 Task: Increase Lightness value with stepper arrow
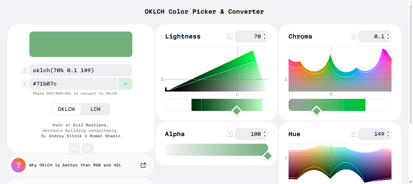(265, 35)
